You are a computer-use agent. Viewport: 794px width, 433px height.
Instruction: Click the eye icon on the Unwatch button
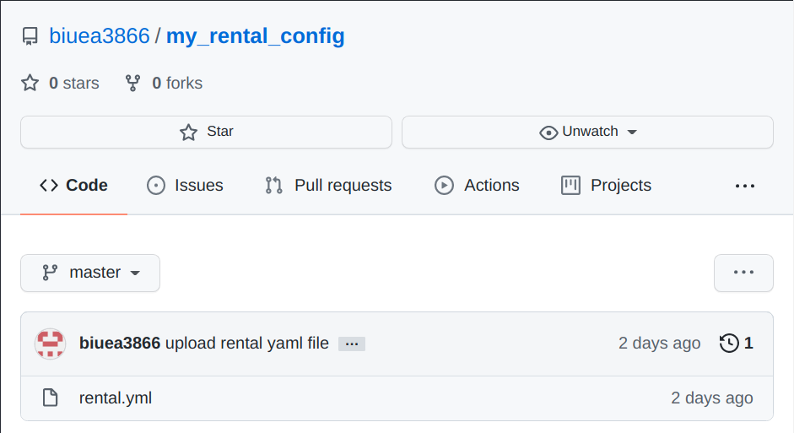[x=548, y=133]
